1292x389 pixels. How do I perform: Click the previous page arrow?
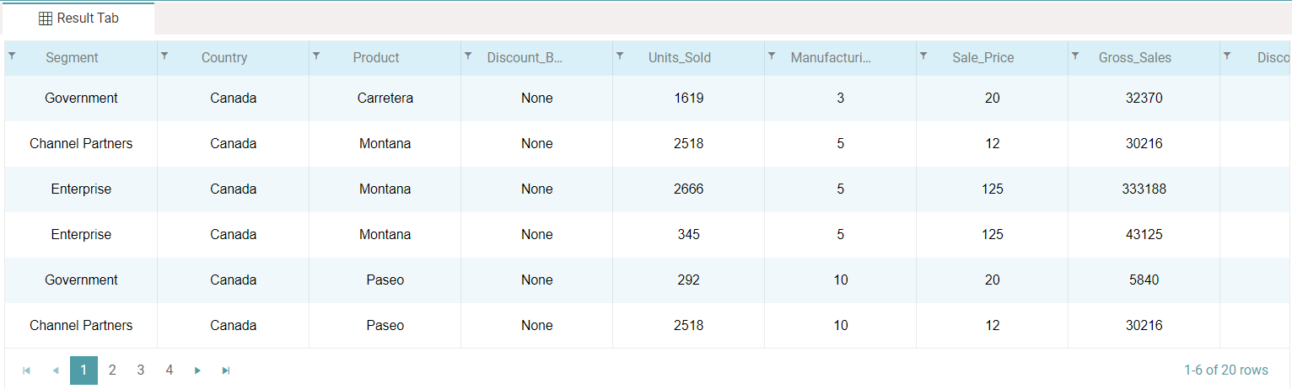55,370
